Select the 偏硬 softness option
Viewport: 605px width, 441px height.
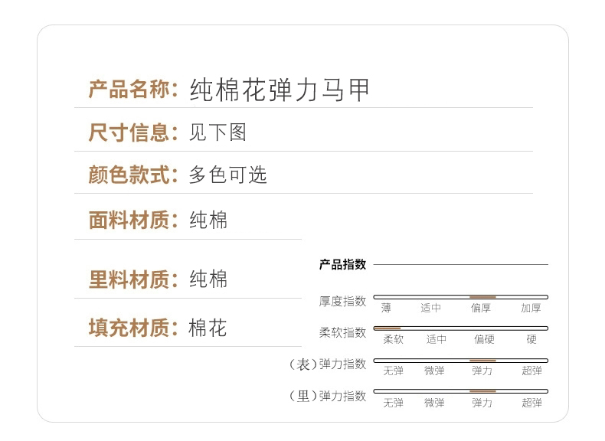pos(483,340)
